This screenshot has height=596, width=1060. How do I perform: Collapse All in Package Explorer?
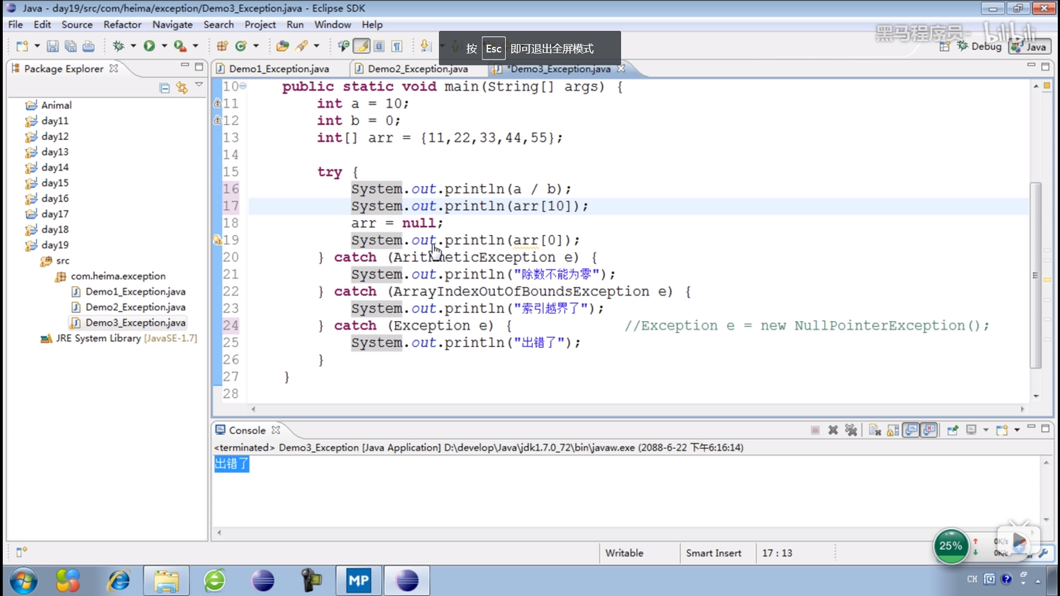[164, 88]
